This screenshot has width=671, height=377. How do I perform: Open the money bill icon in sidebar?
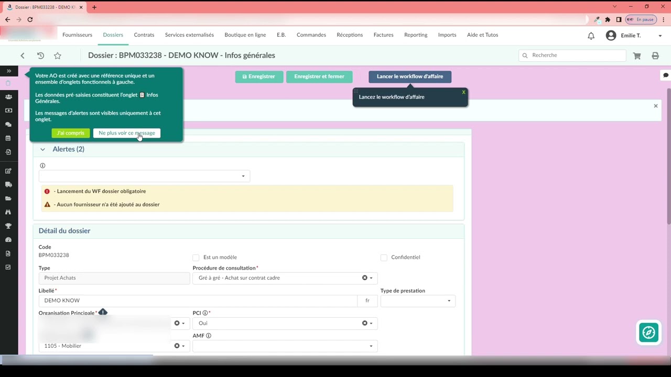[8, 110]
